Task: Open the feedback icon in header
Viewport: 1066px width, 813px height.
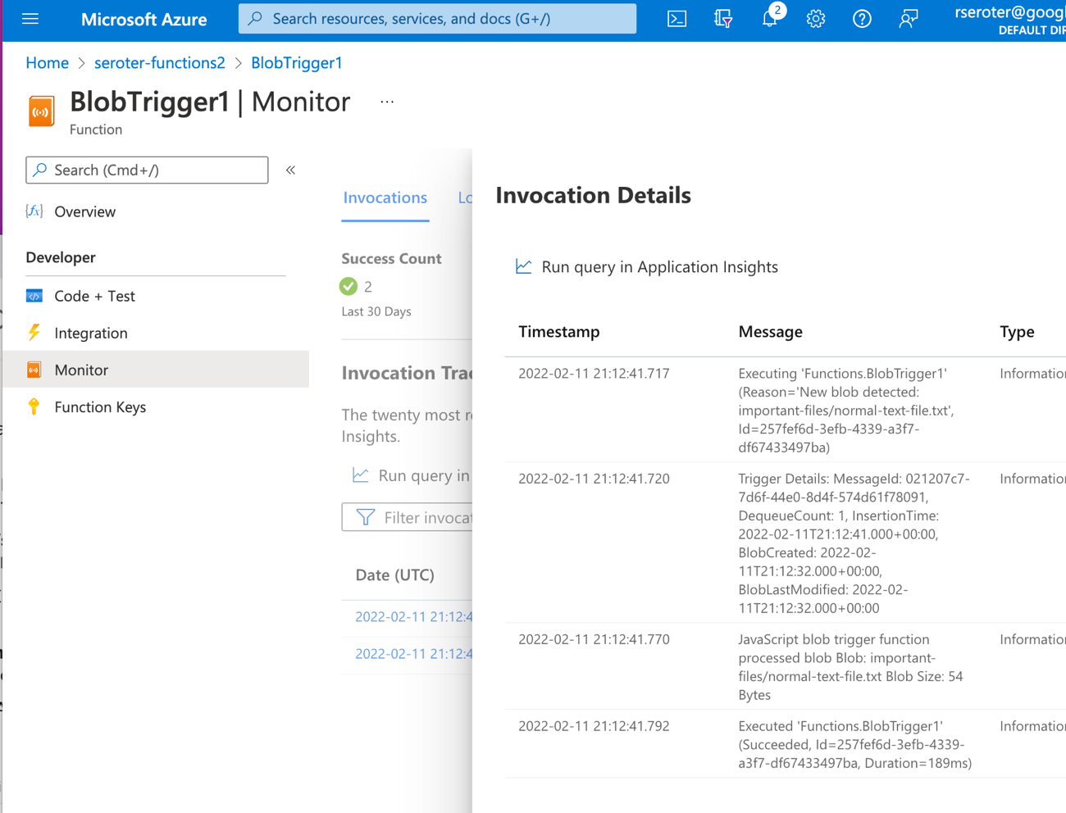Action: pyautogui.click(x=908, y=19)
